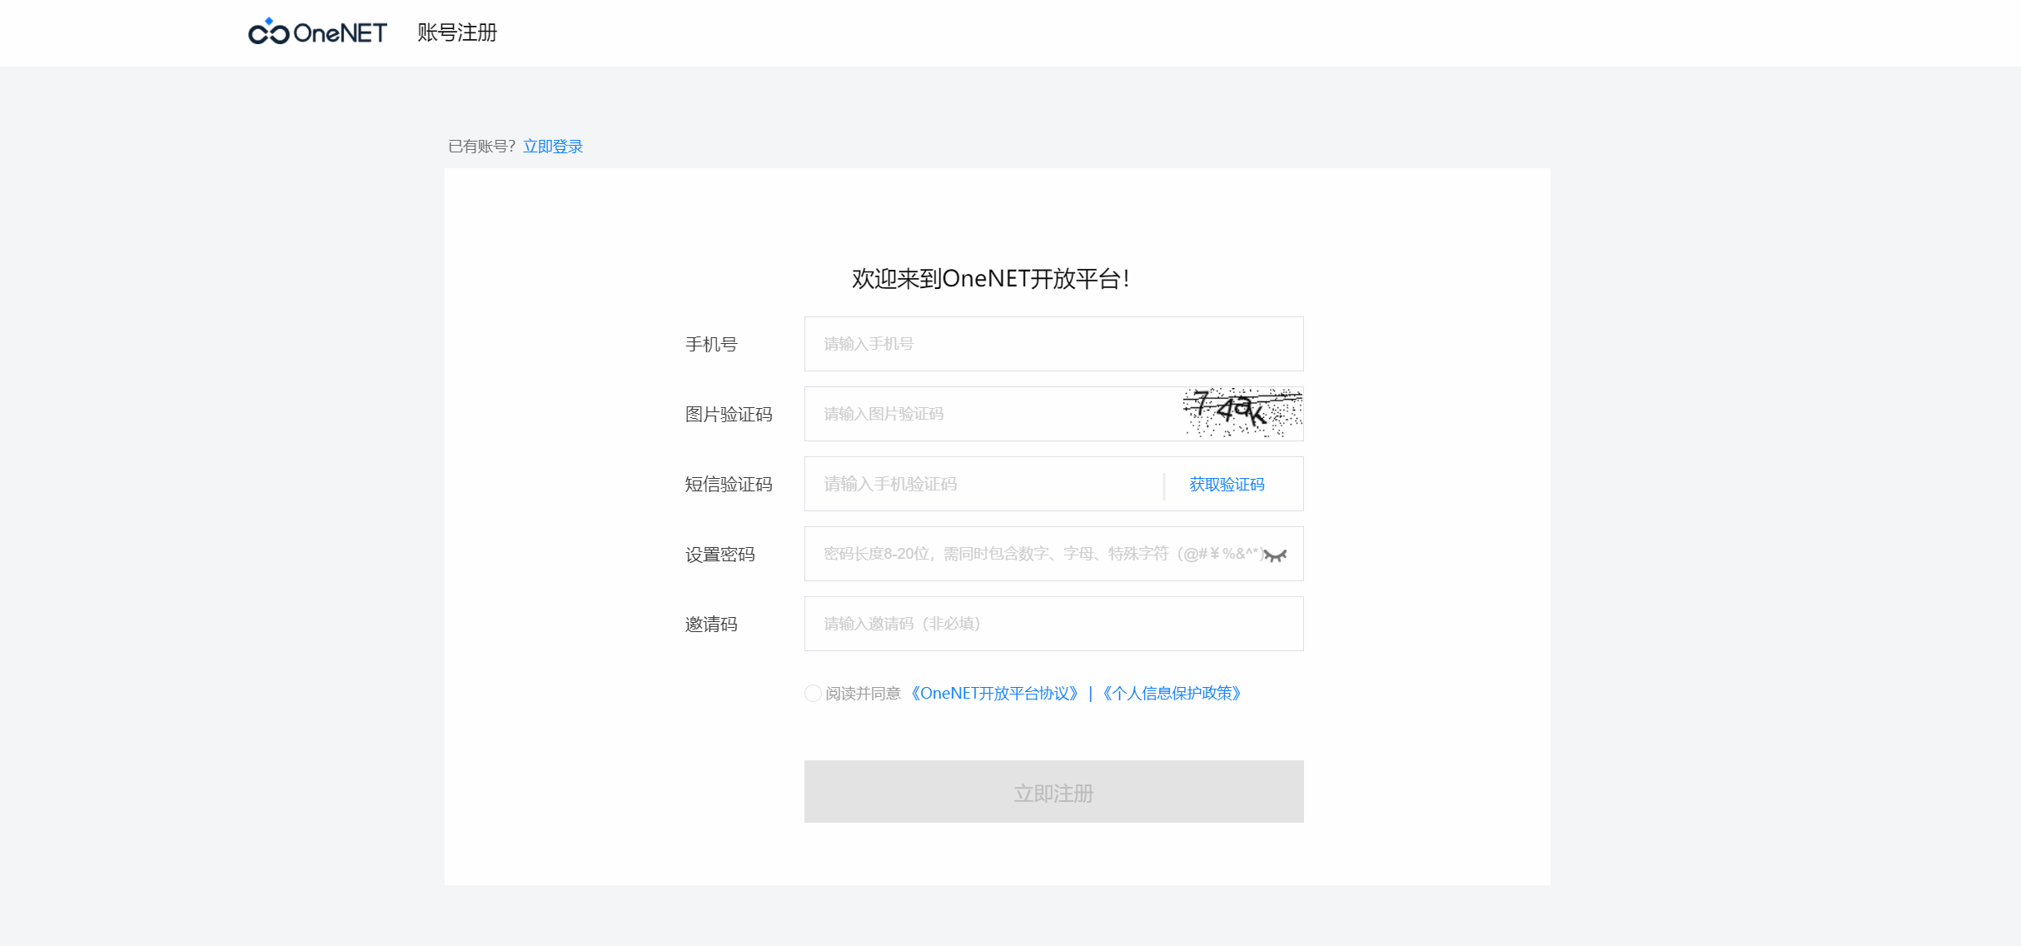
Task: Focus the SMS verification code field
Action: click(x=983, y=484)
